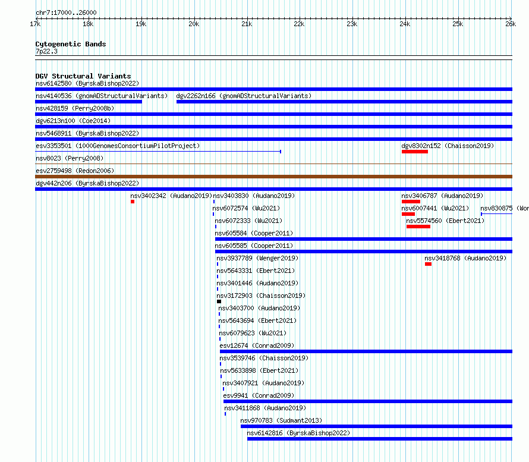Click the red nsv3418768 (Audano2019) marker

[428, 264]
